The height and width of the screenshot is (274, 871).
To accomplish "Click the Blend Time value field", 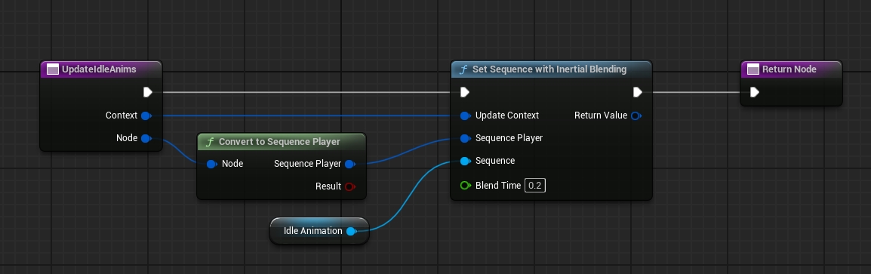I will [535, 186].
